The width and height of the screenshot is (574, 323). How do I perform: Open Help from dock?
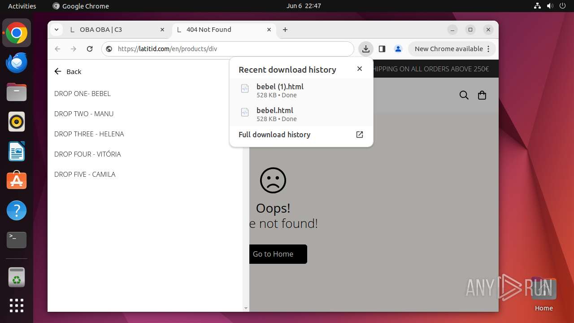coord(17,210)
